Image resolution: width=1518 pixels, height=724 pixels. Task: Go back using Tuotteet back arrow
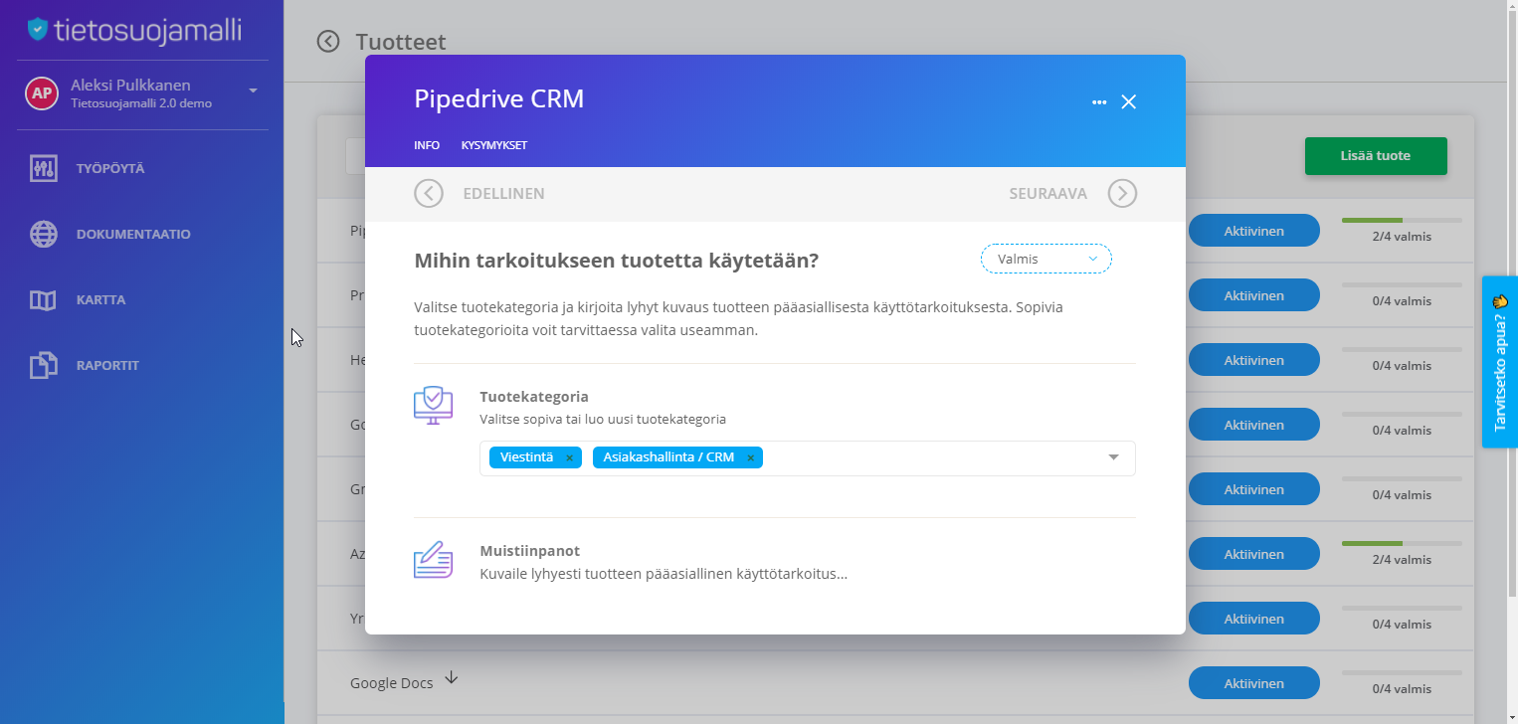[328, 41]
